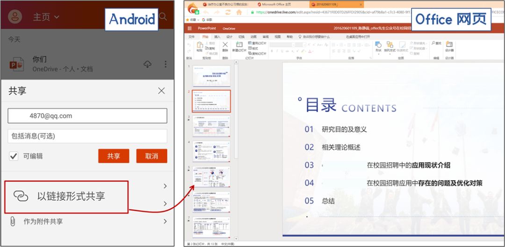
Task: Tap the profile avatar in the Android app
Action: coord(15,16)
